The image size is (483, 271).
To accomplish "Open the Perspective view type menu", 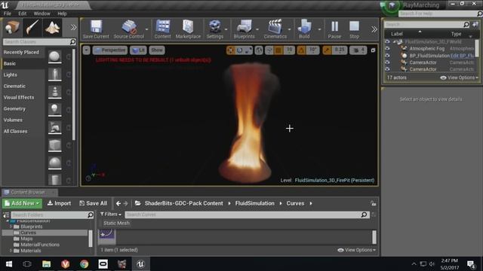I will point(109,50).
